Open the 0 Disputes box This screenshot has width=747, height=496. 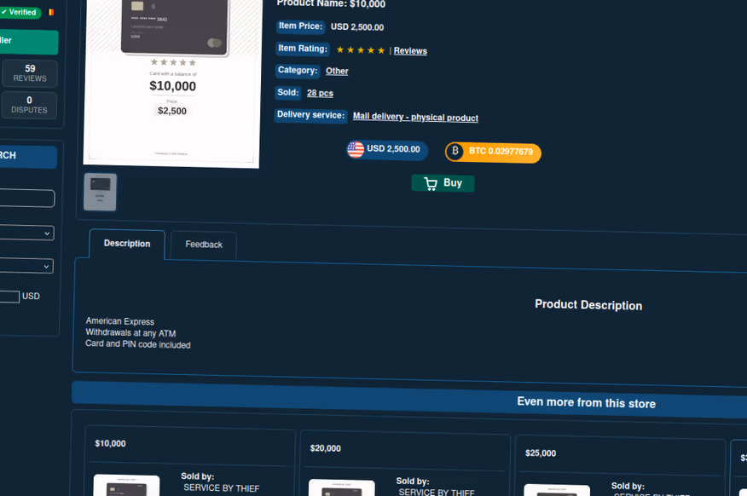(x=29, y=105)
